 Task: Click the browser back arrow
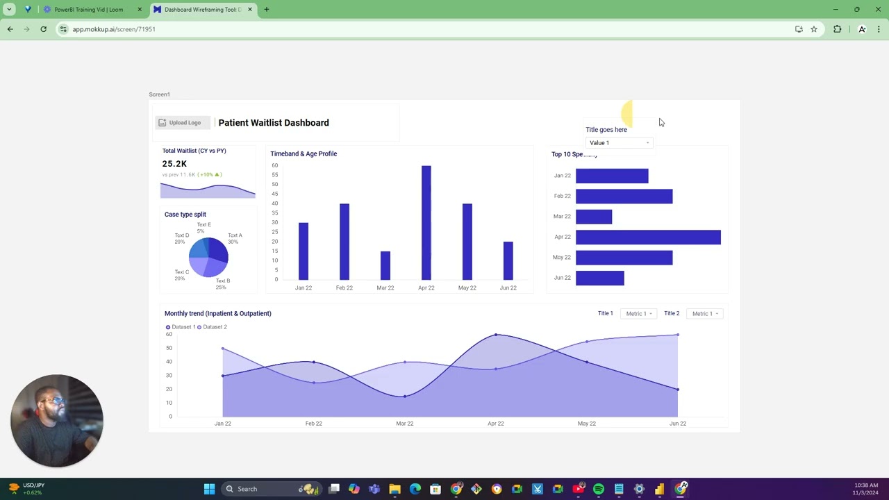point(10,29)
